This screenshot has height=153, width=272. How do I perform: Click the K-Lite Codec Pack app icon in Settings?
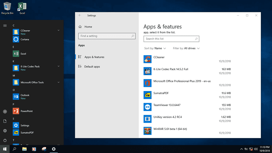[147, 71]
